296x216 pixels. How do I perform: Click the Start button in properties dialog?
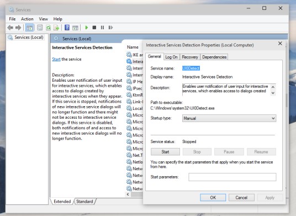click(165, 152)
